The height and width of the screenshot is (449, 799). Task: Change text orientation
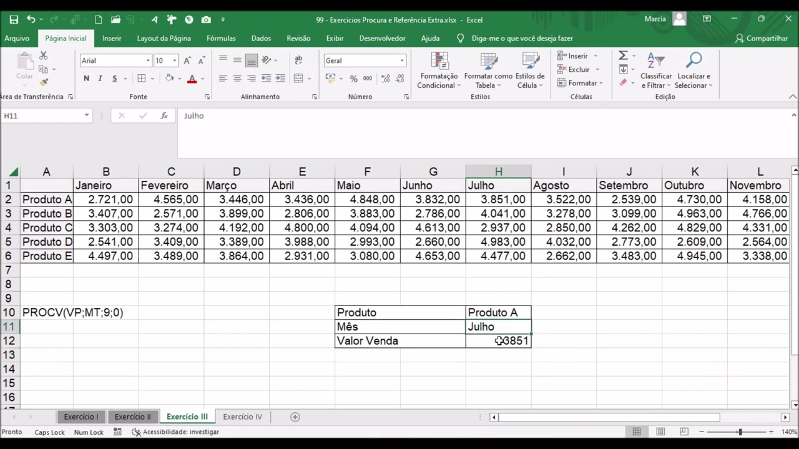click(x=267, y=60)
